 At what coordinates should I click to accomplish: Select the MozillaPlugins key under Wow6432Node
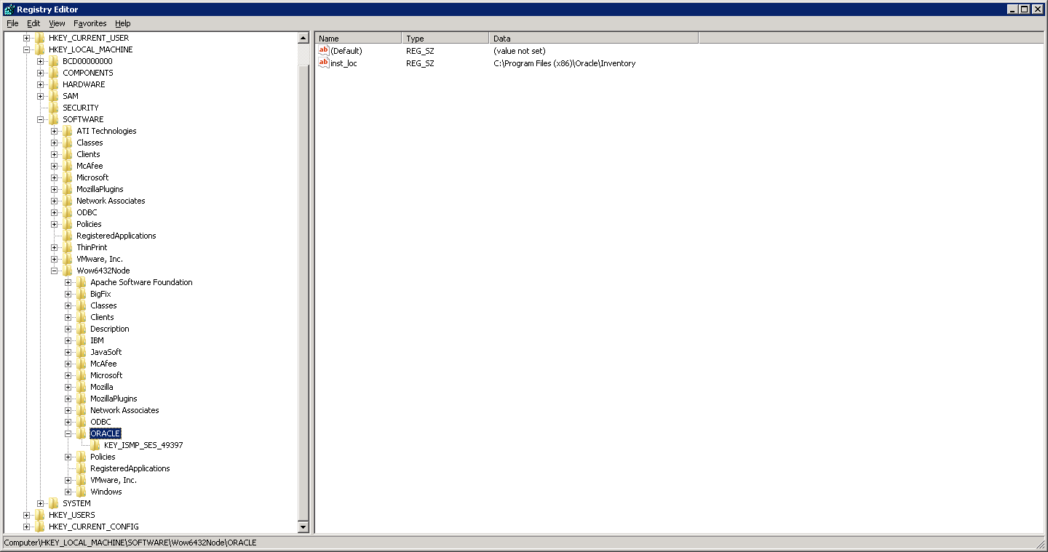point(114,399)
